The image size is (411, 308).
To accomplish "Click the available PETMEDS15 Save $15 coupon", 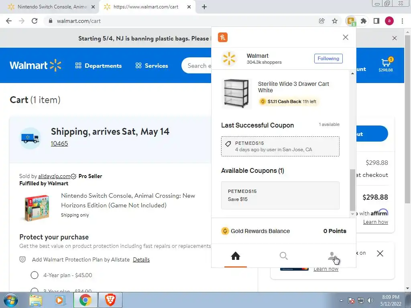I will [280, 195].
